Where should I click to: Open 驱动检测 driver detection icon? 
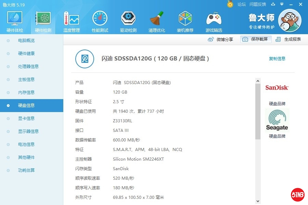click(128, 22)
